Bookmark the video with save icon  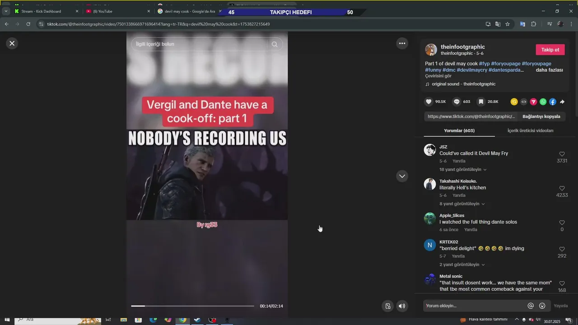pyautogui.click(x=481, y=102)
